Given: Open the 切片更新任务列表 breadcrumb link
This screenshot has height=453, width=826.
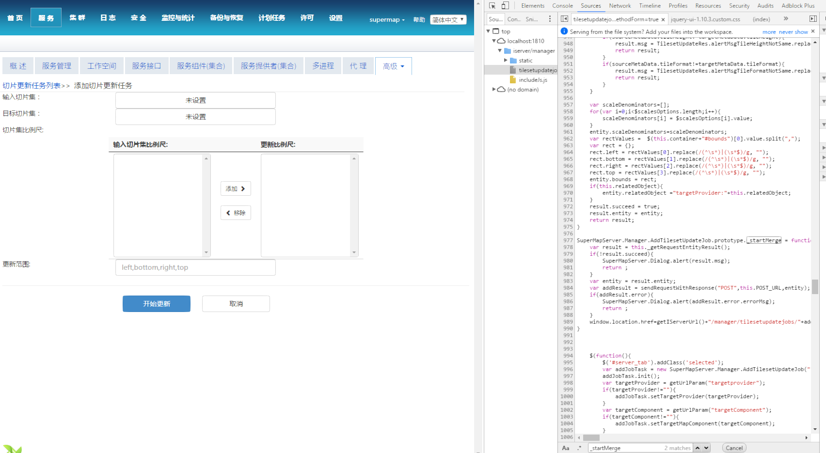Looking at the screenshot, I should (32, 86).
